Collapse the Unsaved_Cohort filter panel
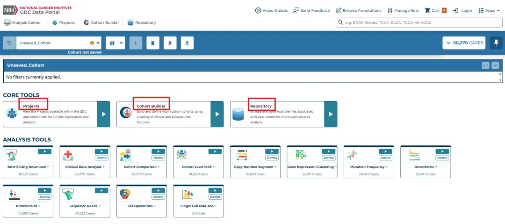 (495, 65)
